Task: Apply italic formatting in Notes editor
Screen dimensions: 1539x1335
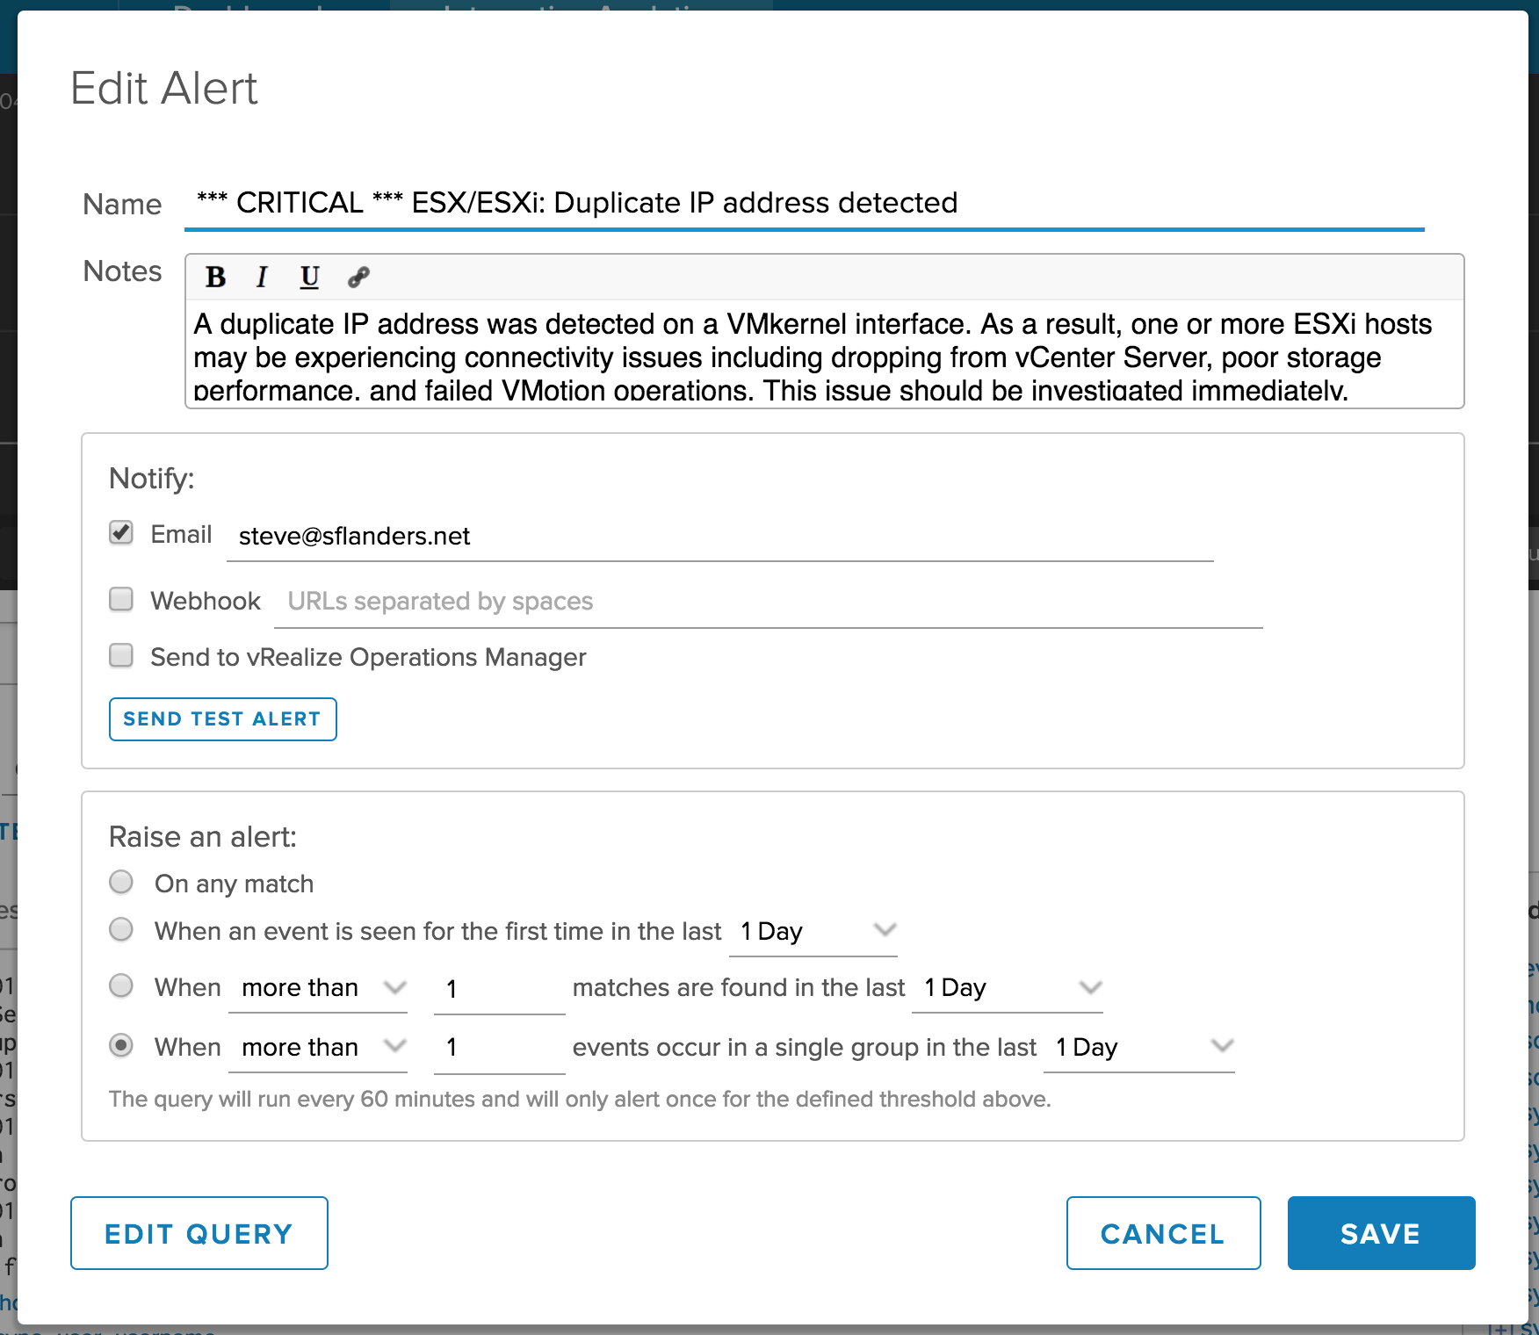Action: pyautogui.click(x=261, y=278)
